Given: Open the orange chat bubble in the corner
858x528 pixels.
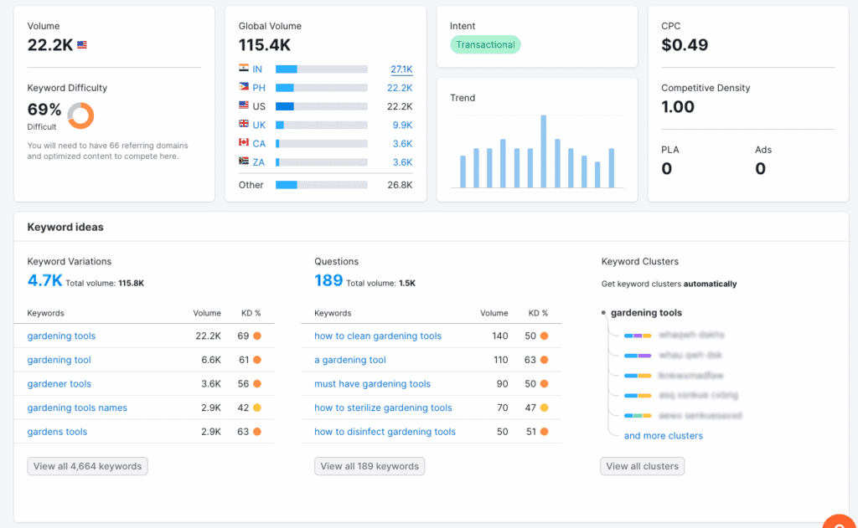Looking at the screenshot, I should tap(840, 523).
